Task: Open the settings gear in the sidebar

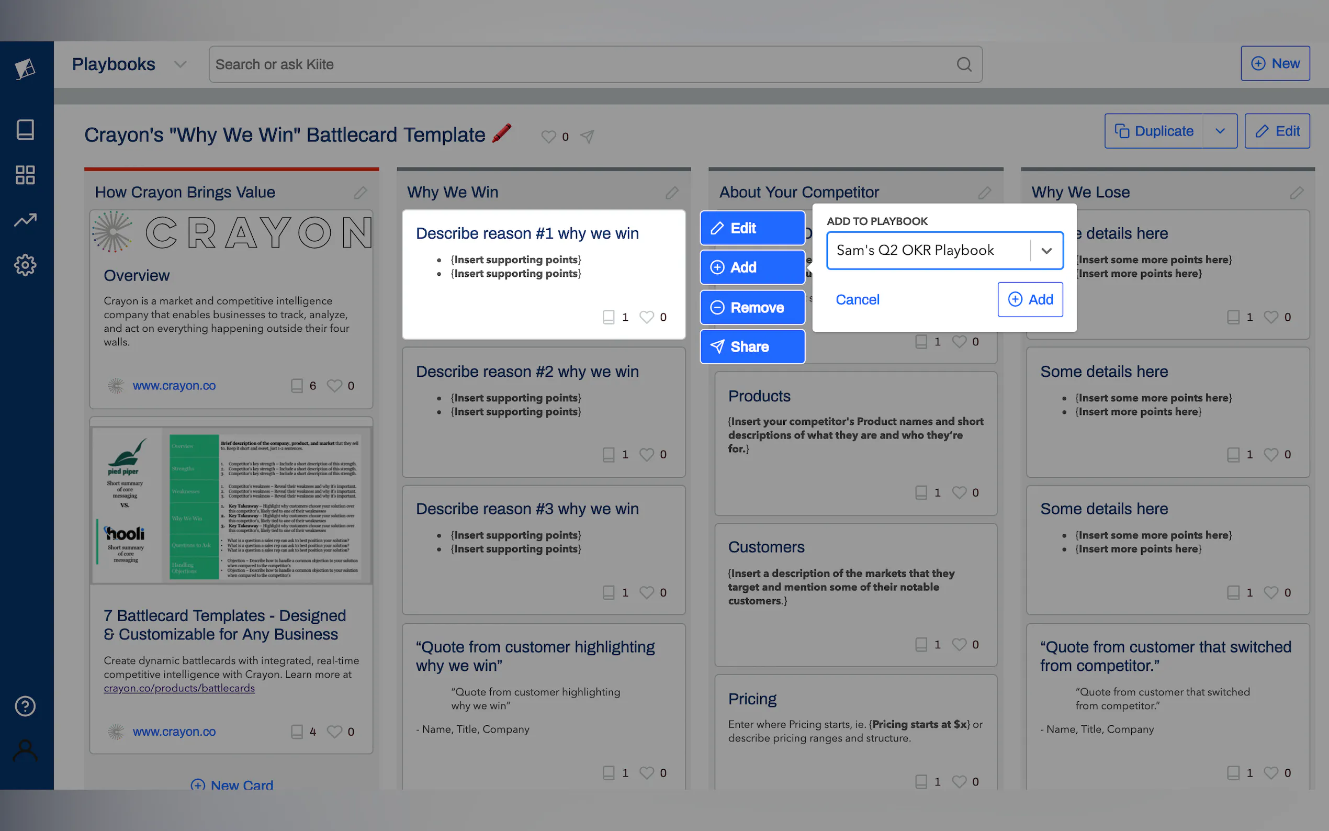Action: [x=25, y=265]
